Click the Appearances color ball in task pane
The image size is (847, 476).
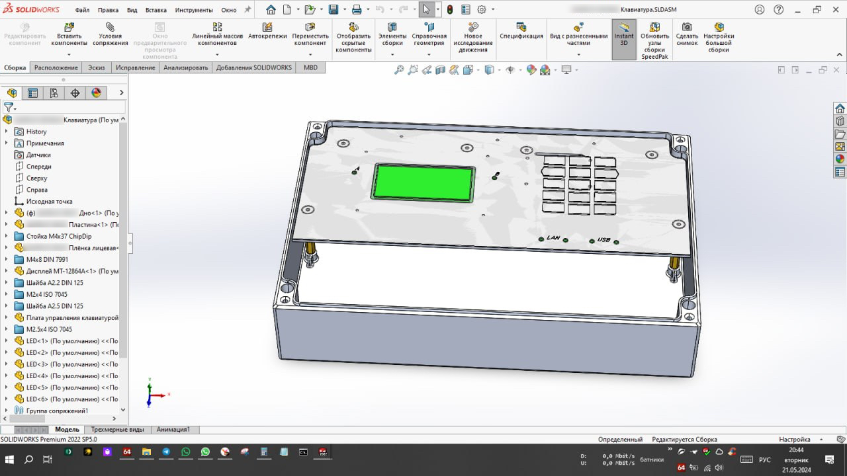point(840,159)
